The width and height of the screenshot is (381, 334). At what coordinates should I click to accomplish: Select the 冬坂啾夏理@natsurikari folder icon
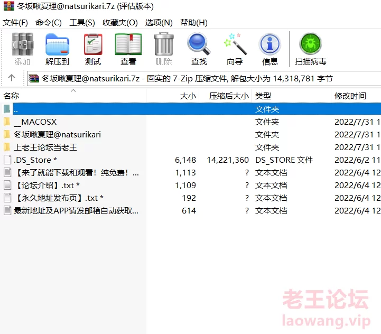pyautogui.click(x=7, y=134)
